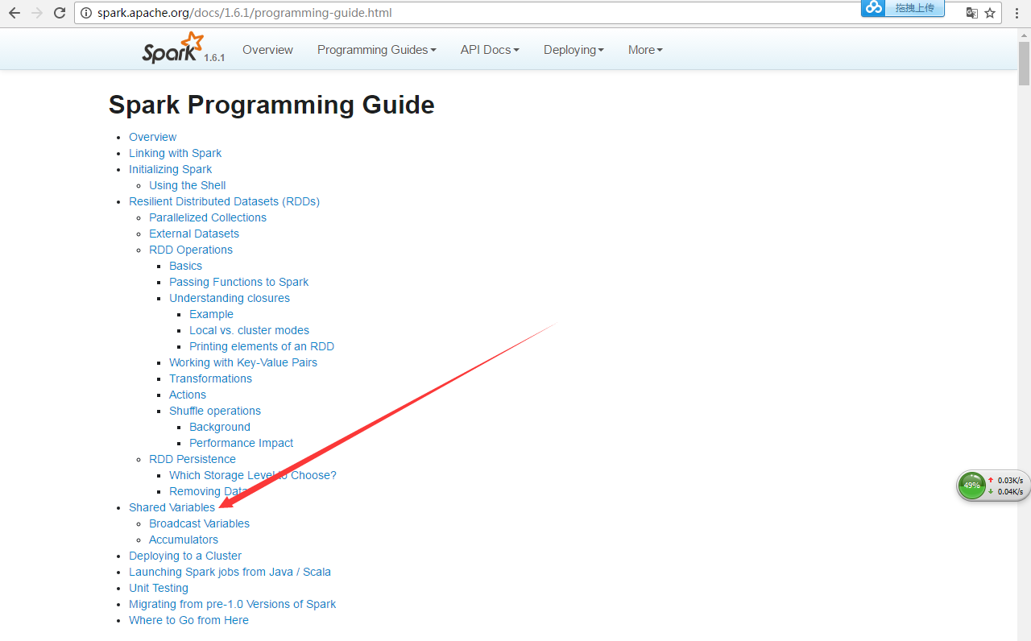Click the Example link
This screenshot has width=1031, height=641.
(x=211, y=314)
